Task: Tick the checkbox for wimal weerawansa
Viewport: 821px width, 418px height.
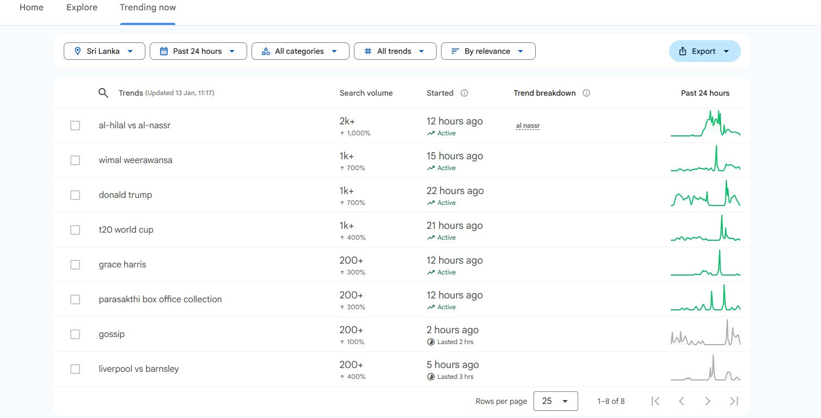Action: click(x=75, y=160)
